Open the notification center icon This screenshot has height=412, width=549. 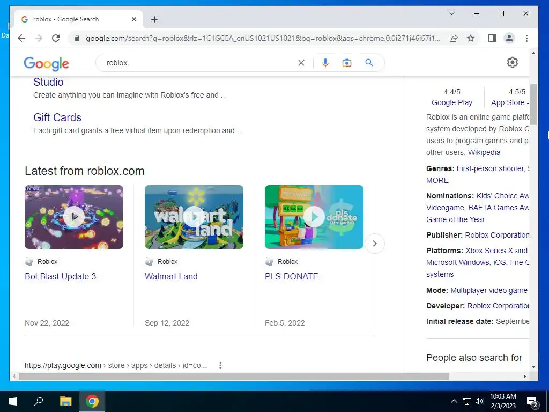532,402
